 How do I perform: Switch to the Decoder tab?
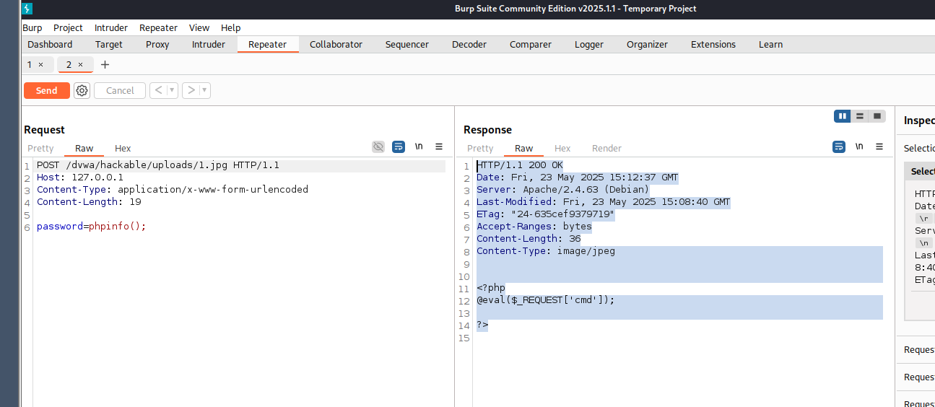tap(469, 44)
